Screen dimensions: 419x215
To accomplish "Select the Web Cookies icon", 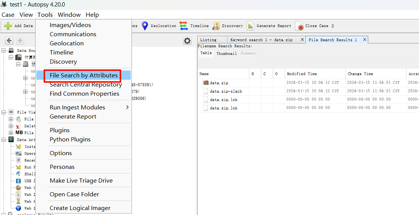I will pos(18,188).
